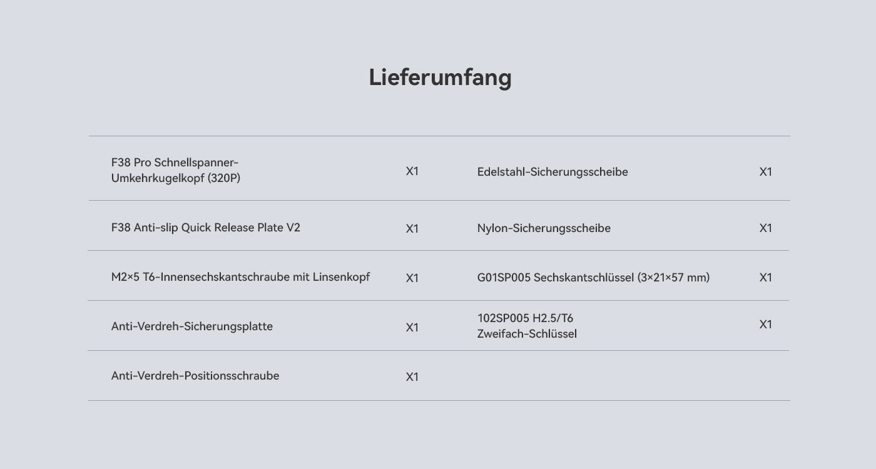Image resolution: width=876 pixels, height=469 pixels.
Task: Select X1 quantity for Zweifach-Schlüssel
Action: (765, 325)
